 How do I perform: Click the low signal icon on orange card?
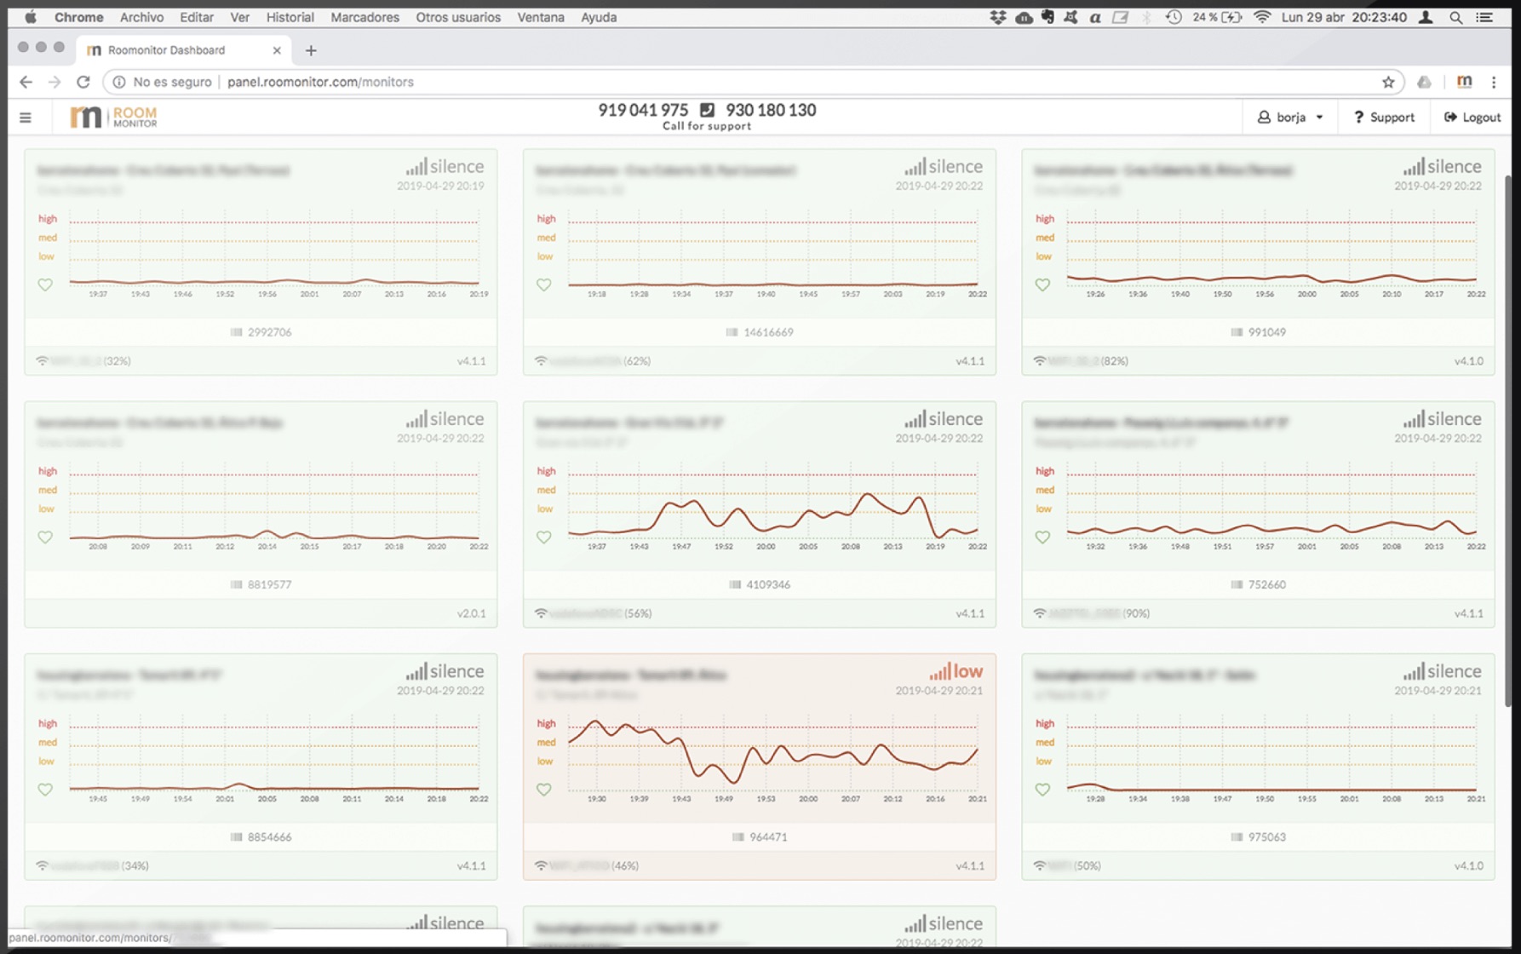pyautogui.click(x=939, y=671)
